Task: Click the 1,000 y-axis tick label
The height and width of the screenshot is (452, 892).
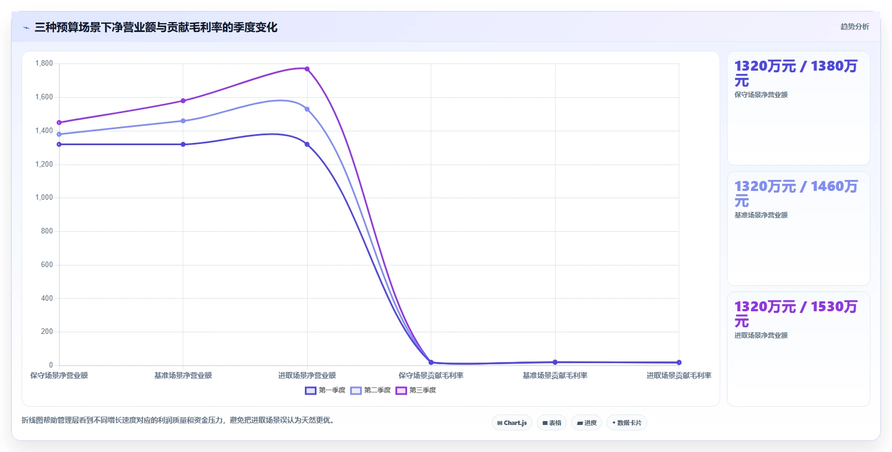Action: 44,198
